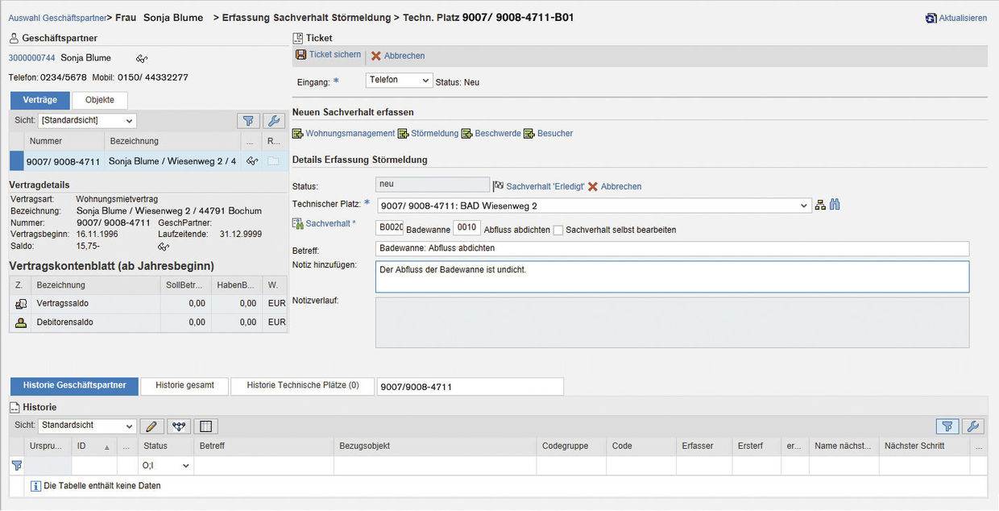Click pencil edit icon in Historie toolbar
This screenshot has width=999, height=511.
(x=151, y=426)
